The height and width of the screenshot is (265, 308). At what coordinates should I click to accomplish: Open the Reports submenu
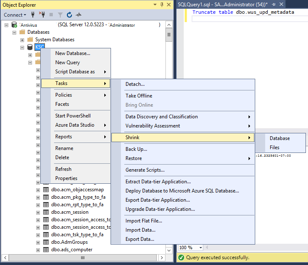(x=76, y=137)
